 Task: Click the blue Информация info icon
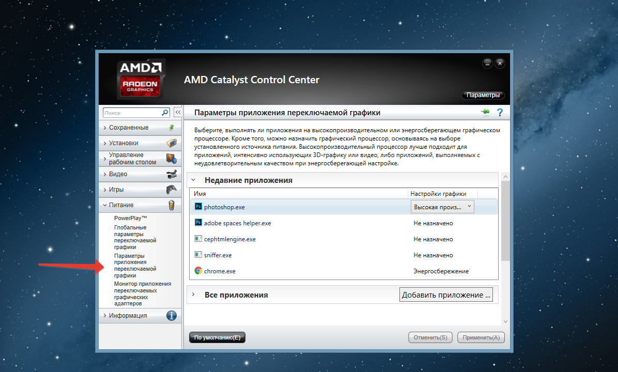[172, 316]
